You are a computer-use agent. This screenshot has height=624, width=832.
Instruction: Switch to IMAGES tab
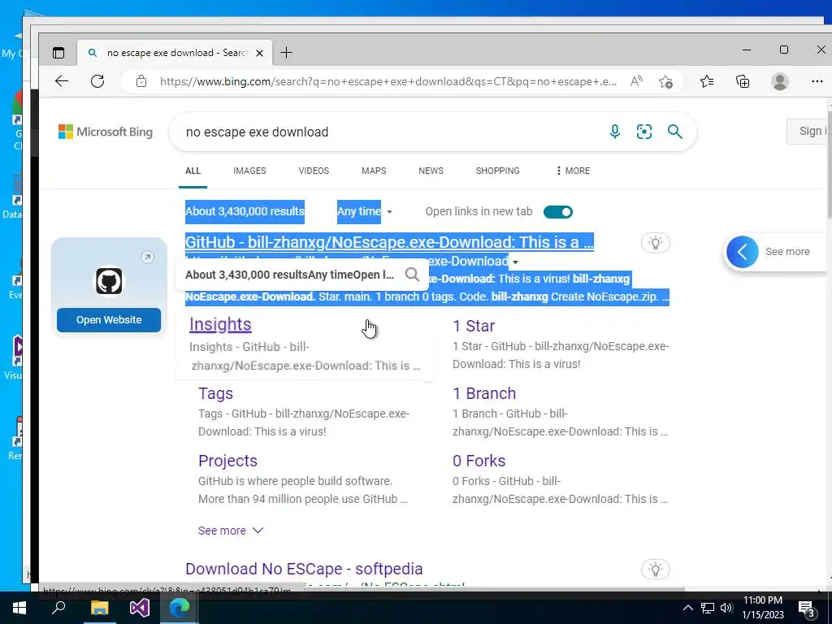click(x=249, y=171)
